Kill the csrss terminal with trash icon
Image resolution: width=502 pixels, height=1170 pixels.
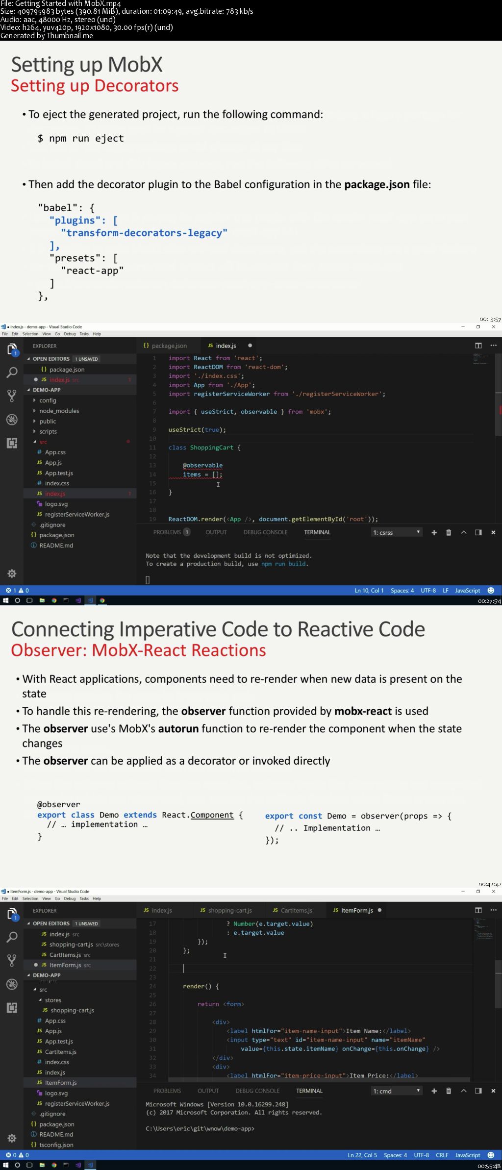(449, 532)
